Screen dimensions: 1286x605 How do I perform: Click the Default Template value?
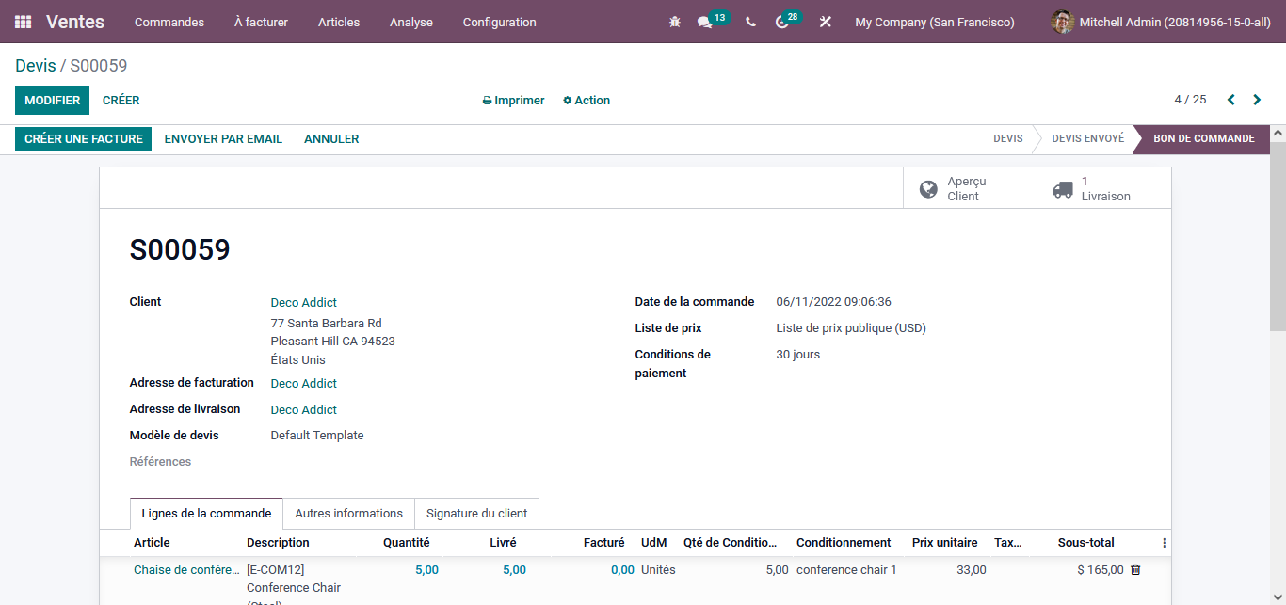[x=317, y=436]
